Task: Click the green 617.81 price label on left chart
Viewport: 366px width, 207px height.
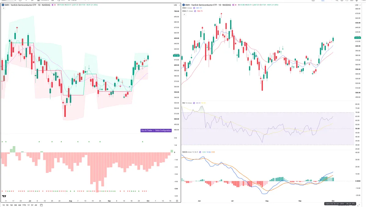Action: pos(176,56)
